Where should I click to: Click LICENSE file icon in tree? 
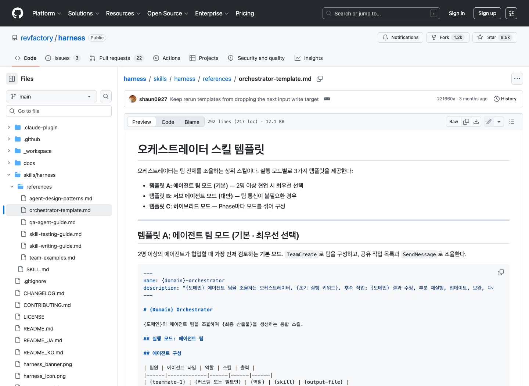(18, 317)
